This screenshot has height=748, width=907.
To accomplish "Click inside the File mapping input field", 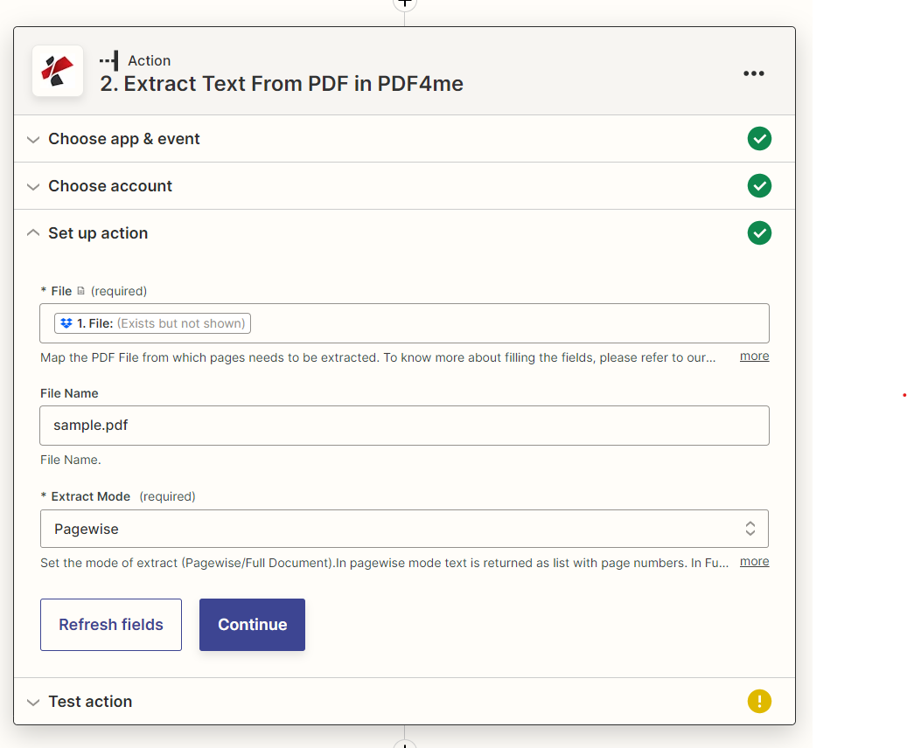I will pos(404,323).
